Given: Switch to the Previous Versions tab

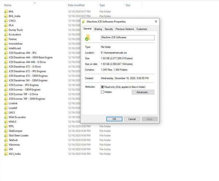Looking at the screenshot, I should coord(124,29).
